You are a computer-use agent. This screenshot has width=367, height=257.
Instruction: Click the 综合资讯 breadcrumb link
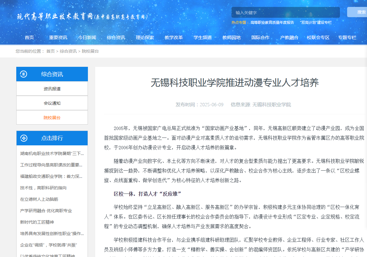tap(68, 51)
